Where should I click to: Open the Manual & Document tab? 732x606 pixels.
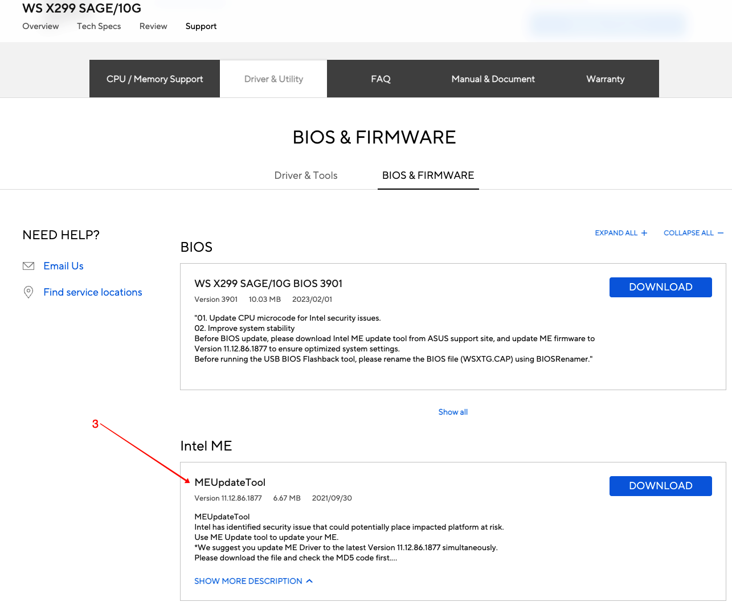(493, 79)
